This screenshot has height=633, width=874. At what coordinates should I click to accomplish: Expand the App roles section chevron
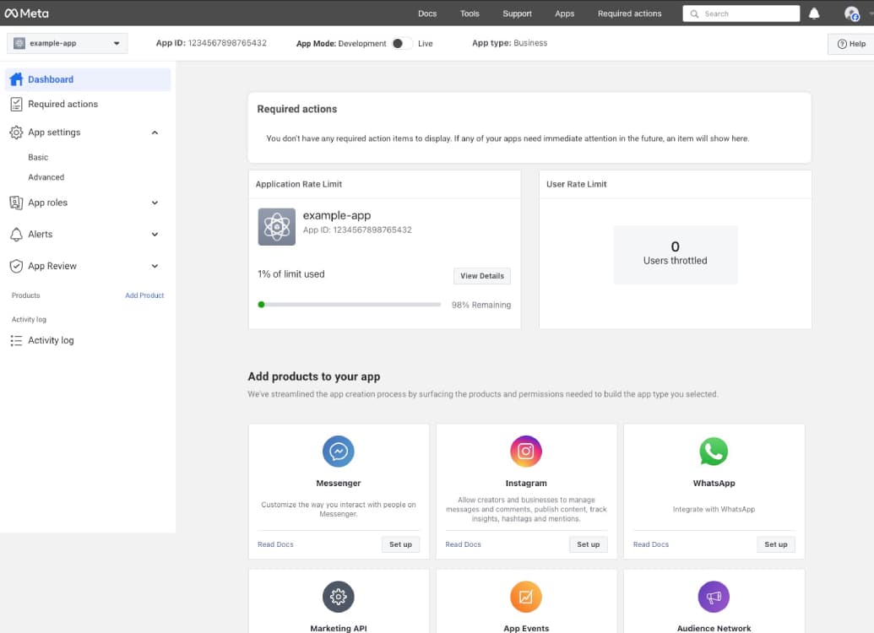tap(155, 203)
